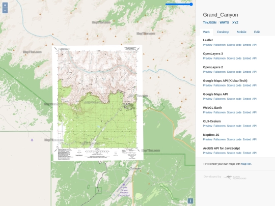Screen dimensions: 275x206
Task: Click the Grand Canyon National Park Airport label
Action: pos(124,191)
